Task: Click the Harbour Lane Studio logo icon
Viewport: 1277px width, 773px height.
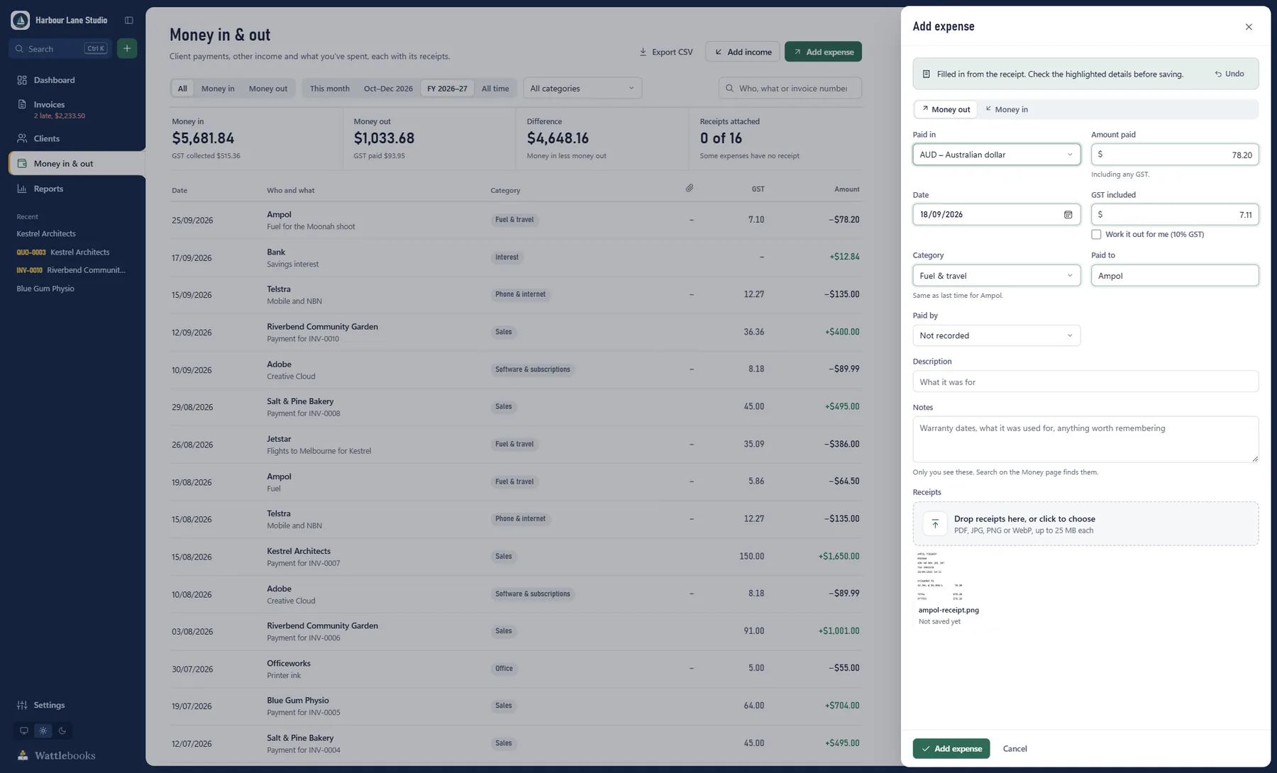Action: (x=20, y=20)
